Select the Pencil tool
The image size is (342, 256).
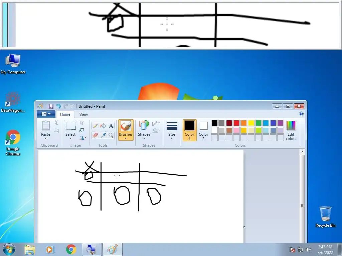(x=95, y=126)
